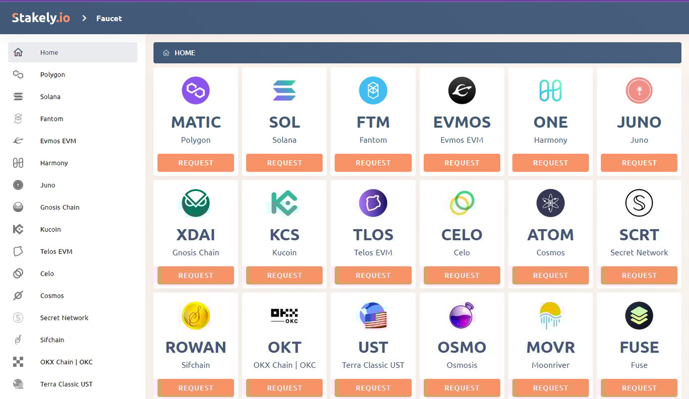
Task: Click the OKX Chain sidebar icon
Action: 18,362
